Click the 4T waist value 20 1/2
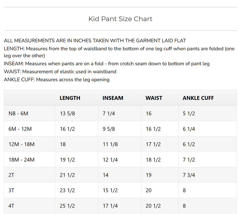The height and width of the screenshot is (214, 239). point(153,206)
